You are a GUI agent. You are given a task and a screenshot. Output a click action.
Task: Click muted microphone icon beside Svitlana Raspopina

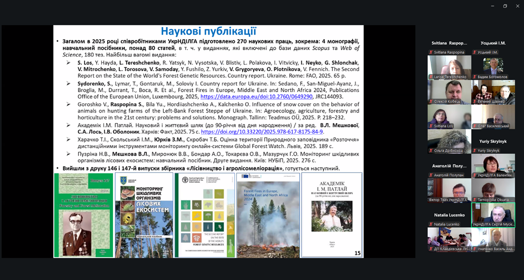[x=431, y=52]
